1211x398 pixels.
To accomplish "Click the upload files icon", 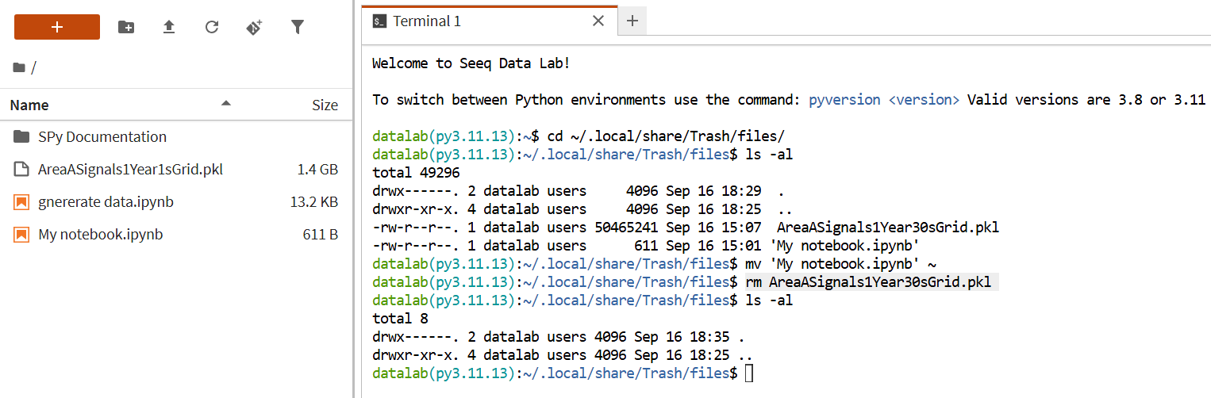I will [169, 27].
